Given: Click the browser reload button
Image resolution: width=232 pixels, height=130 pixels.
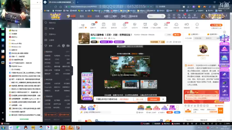Looking at the screenshot, I should (x=56, y=7).
